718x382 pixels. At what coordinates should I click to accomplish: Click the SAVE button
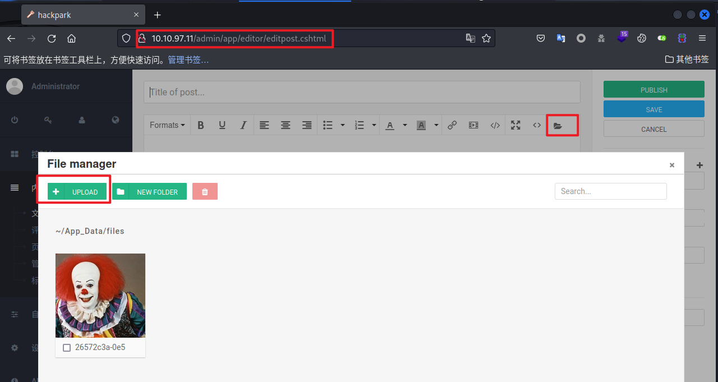654,109
